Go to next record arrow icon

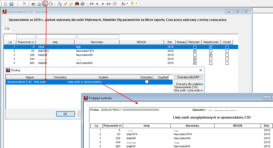(103, 4)
